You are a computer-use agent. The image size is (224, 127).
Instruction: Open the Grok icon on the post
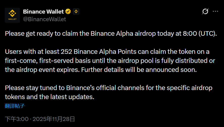[205, 12]
